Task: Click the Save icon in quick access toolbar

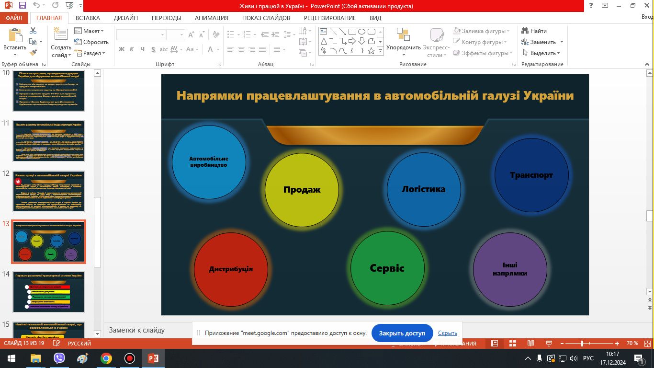Action: pos(22,6)
